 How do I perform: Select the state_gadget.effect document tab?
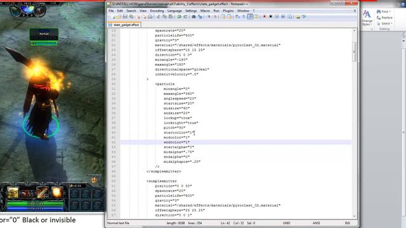point(124,25)
